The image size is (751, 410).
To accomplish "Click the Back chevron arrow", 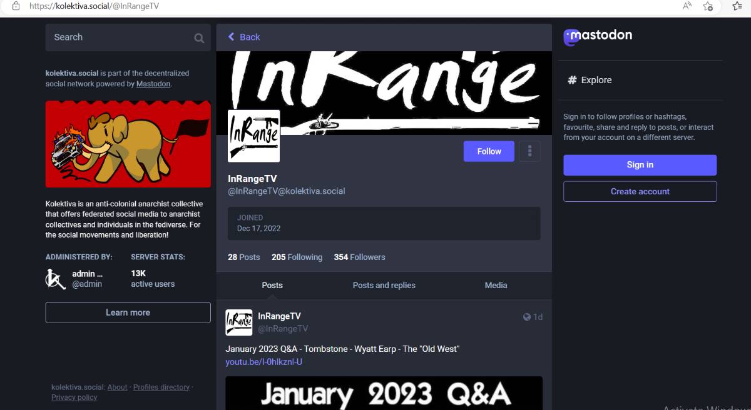I will (232, 37).
